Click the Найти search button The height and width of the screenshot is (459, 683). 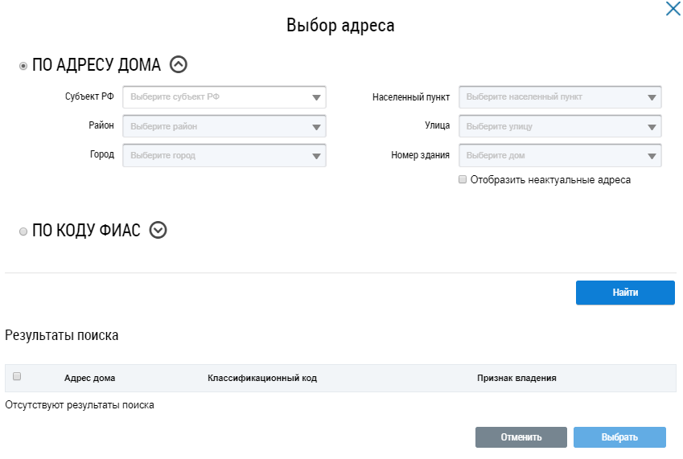pyautogui.click(x=625, y=293)
